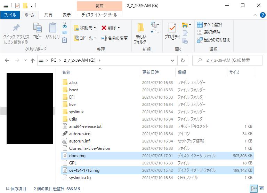Click the Copy path icon below scissors
Image resolution: width=267 pixels, height=193 pixels.
(x=65, y=33)
